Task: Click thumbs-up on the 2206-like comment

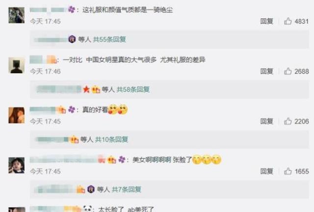Action: pyautogui.click(x=288, y=121)
